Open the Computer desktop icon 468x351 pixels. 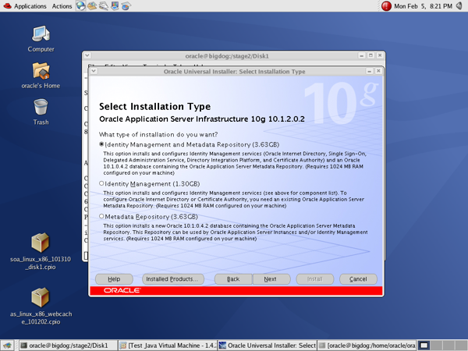click(41, 39)
